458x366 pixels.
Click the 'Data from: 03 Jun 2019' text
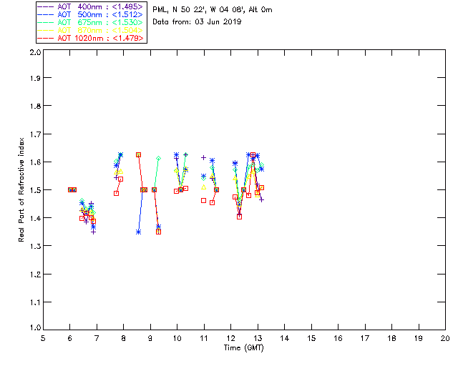tap(198, 22)
